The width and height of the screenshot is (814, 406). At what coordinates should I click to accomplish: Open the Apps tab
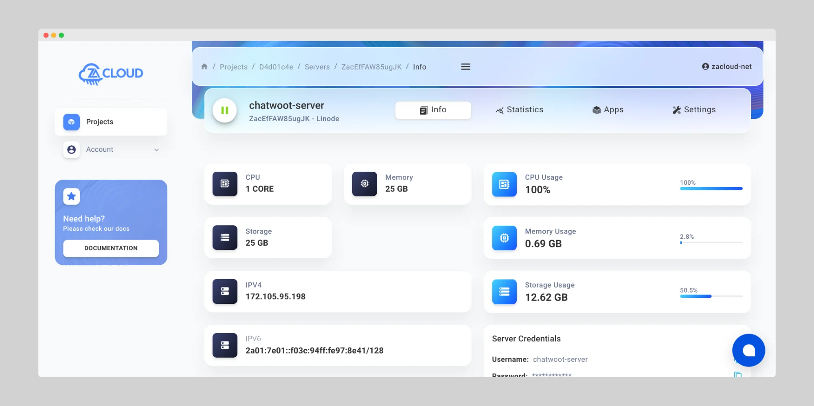[608, 109]
